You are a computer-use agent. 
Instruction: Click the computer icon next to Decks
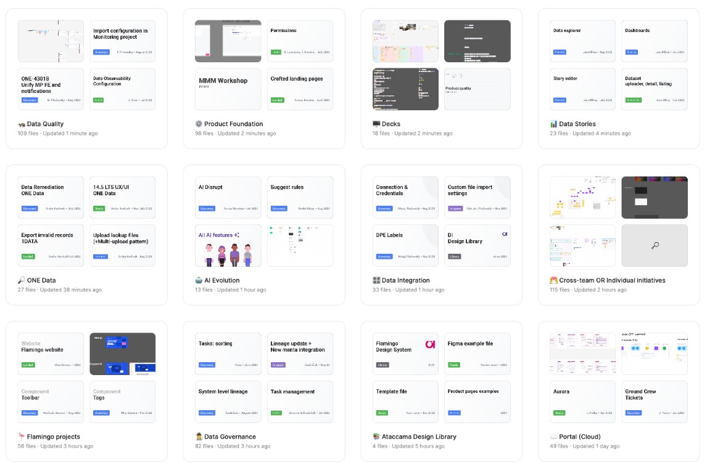coord(376,124)
